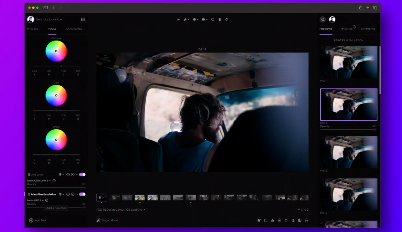Viewport: 402px width, 232px height.
Task: Click the undo history icon in top toolbar
Action: pyautogui.click(x=213, y=19)
